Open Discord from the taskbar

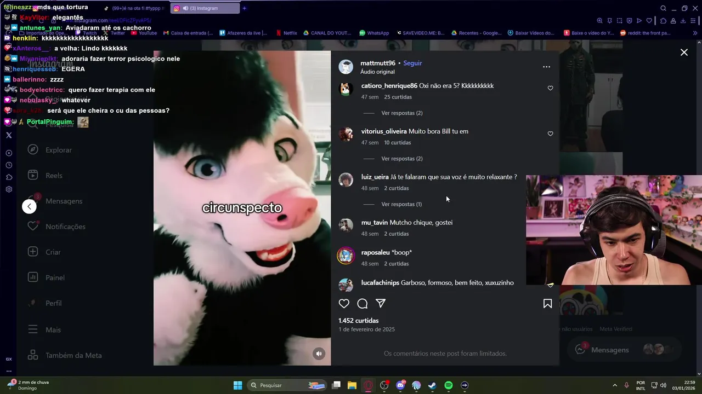pos(400,385)
